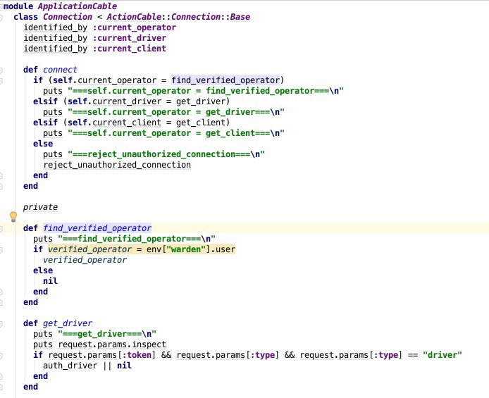Click the private keyword
The image size is (489, 398).
coord(41,207)
